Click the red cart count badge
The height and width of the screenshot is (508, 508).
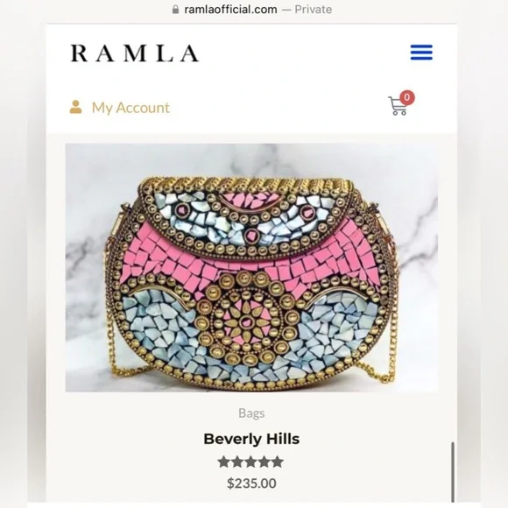click(407, 97)
